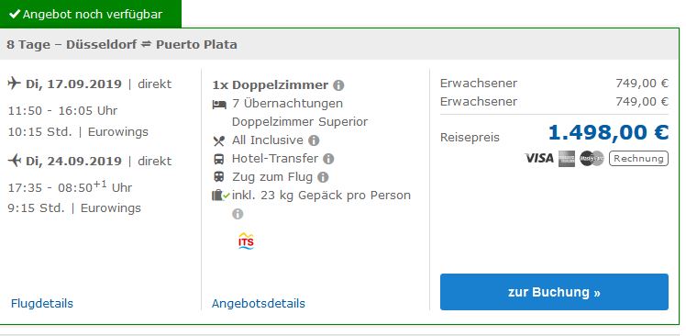Click the American Express payment icon
686x336 pixels.
click(x=567, y=159)
